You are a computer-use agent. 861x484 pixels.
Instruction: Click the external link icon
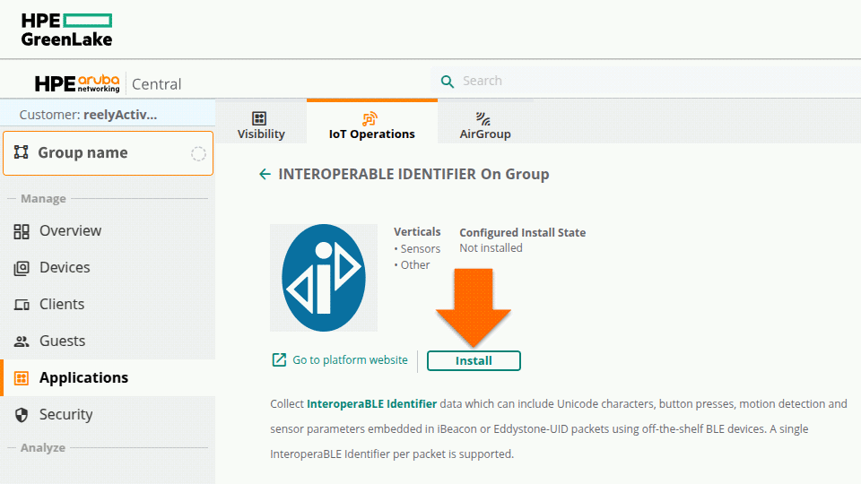279,360
